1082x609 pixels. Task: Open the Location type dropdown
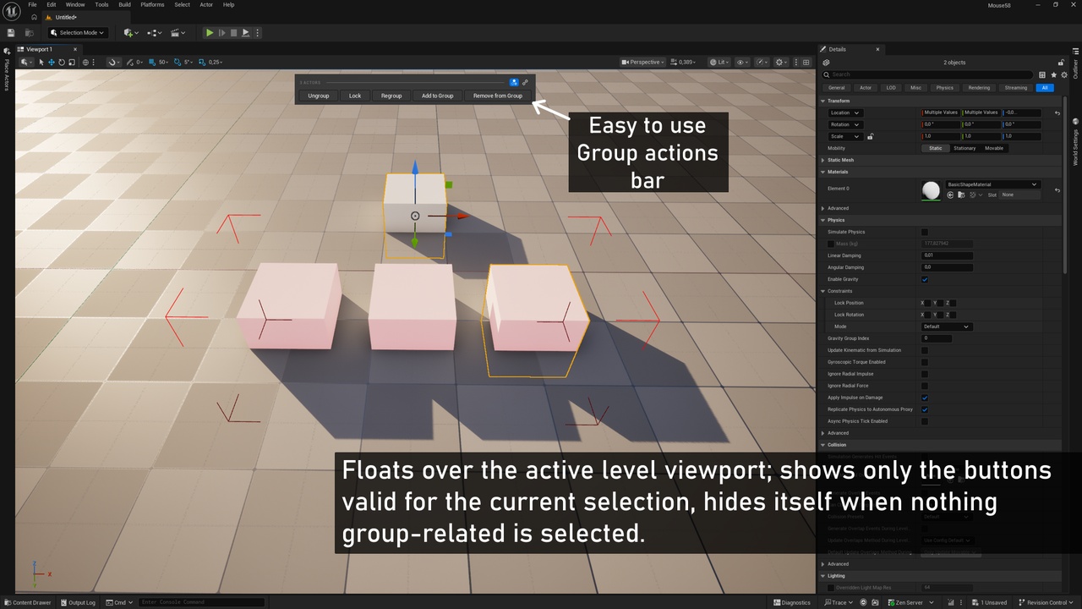[x=844, y=112]
